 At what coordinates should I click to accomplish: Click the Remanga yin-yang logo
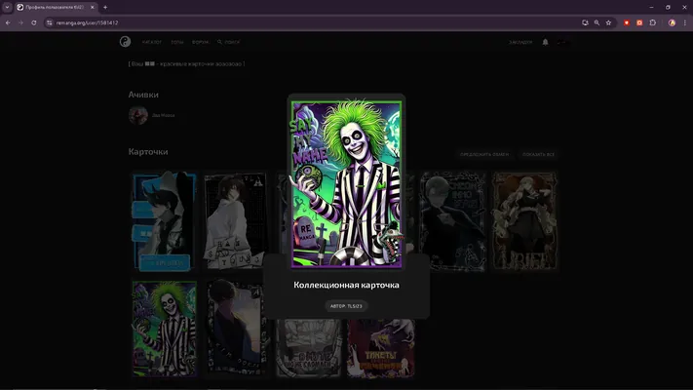125,42
